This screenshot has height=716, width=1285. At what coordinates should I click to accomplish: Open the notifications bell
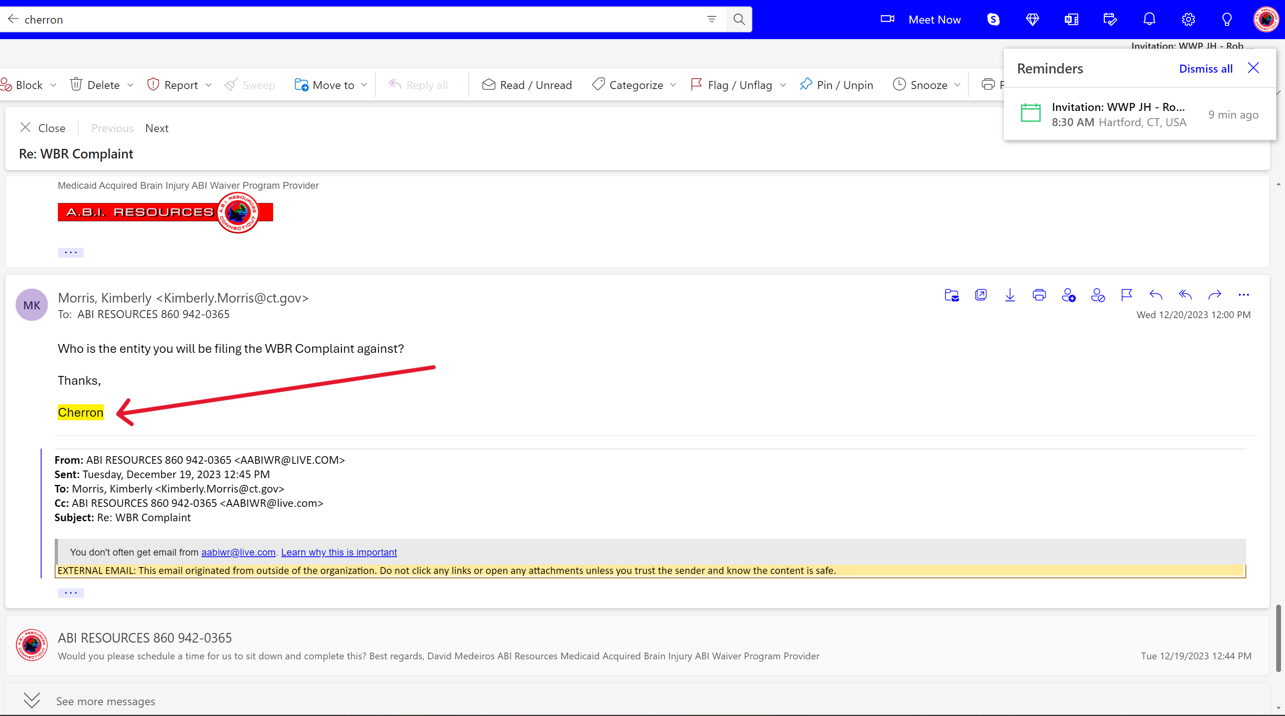click(x=1149, y=20)
